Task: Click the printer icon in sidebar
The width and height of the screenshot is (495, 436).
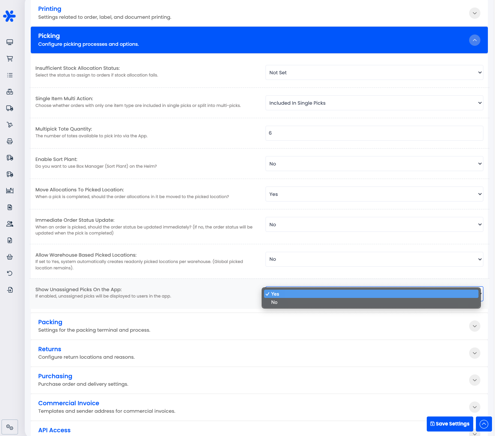Action: point(10,141)
